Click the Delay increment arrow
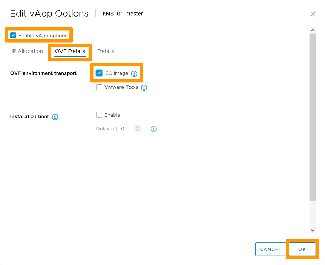 138,127
